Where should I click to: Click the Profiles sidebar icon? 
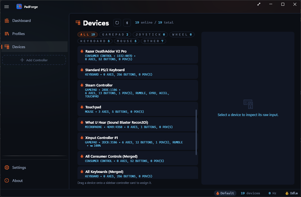(7, 34)
